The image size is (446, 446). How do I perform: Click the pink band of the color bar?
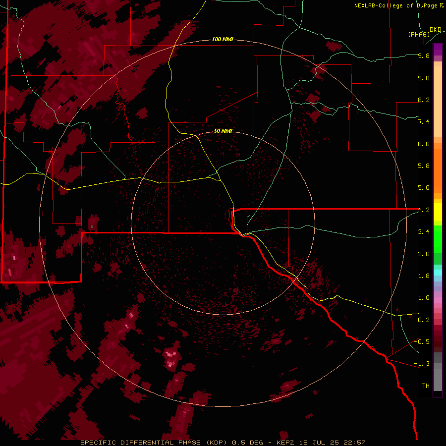coord(438,300)
